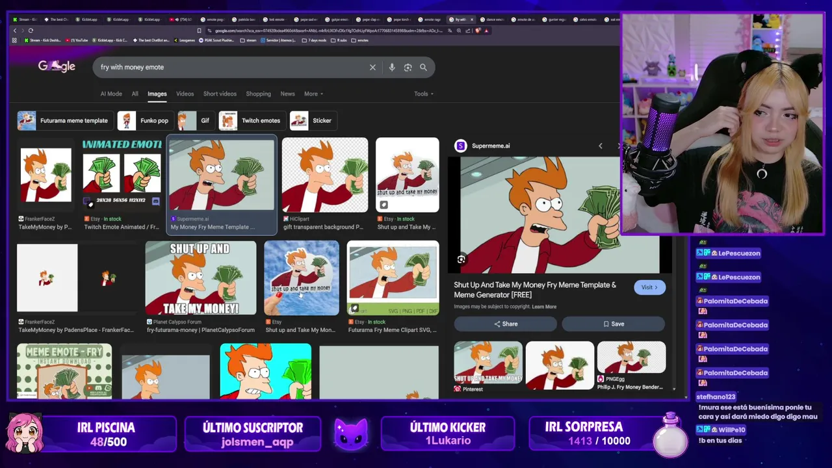The height and width of the screenshot is (468, 832).
Task: Click the Share button
Action: coord(506,324)
